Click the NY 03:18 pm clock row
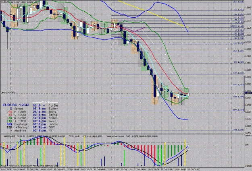 coord(43,131)
